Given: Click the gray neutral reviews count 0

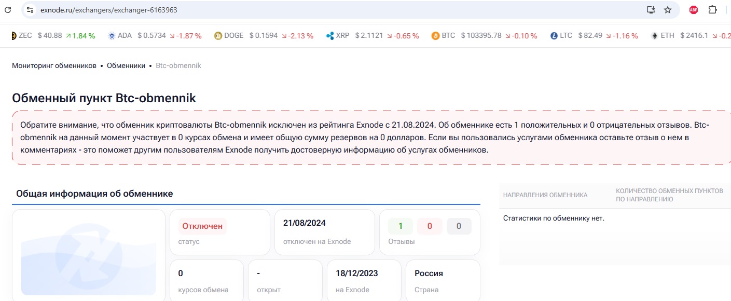Looking at the screenshot, I should [459, 226].
